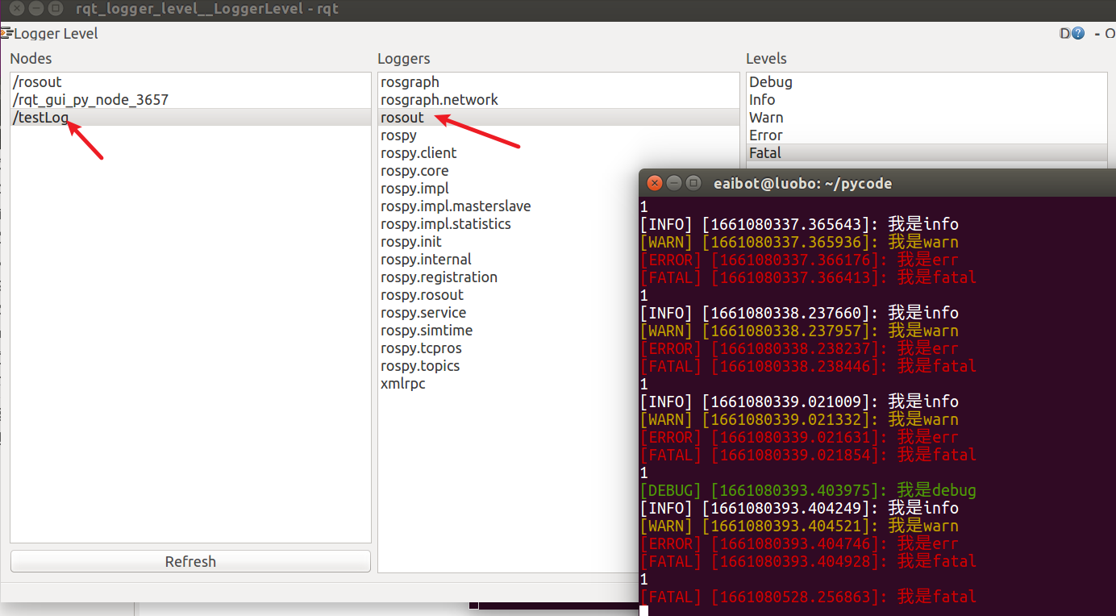Select the rosgraph.network logger
Image resolution: width=1116 pixels, height=616 pixels.
click(x=558, y=100)
